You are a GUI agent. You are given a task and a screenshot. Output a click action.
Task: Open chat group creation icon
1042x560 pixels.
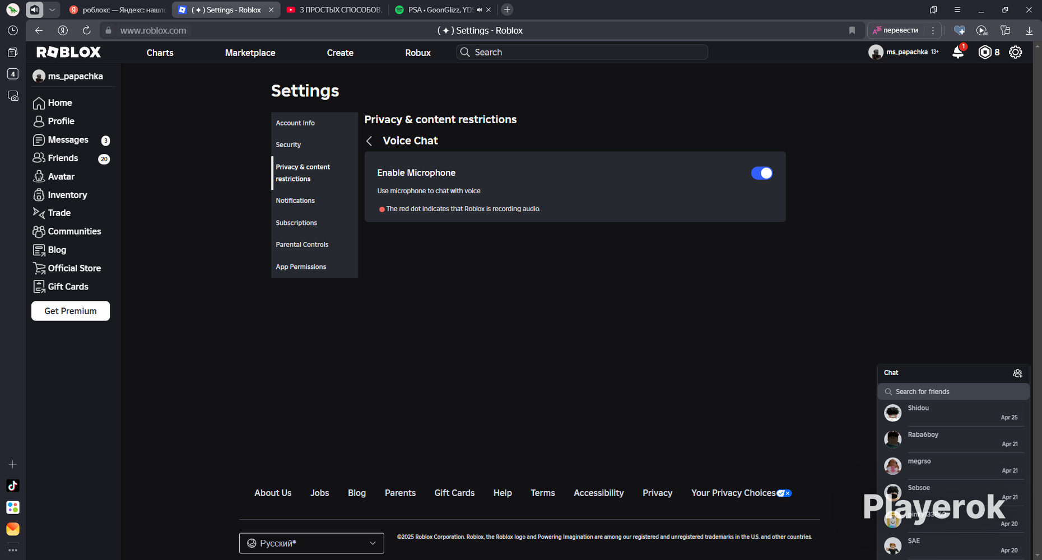coord(1018,373)
